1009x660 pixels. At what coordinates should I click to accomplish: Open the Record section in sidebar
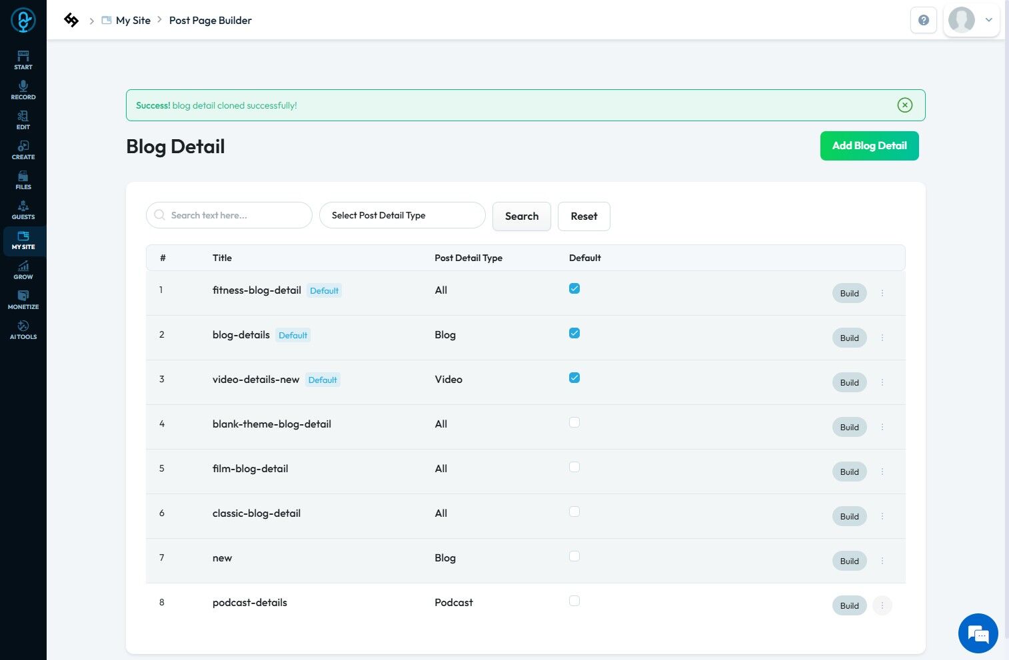click(23, 90)
